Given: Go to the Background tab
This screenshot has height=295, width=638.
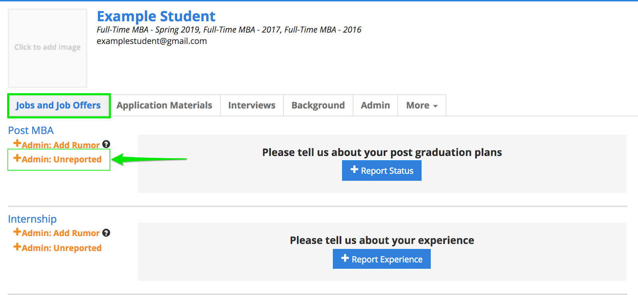Looking at the screenshot, I should 318,106.
